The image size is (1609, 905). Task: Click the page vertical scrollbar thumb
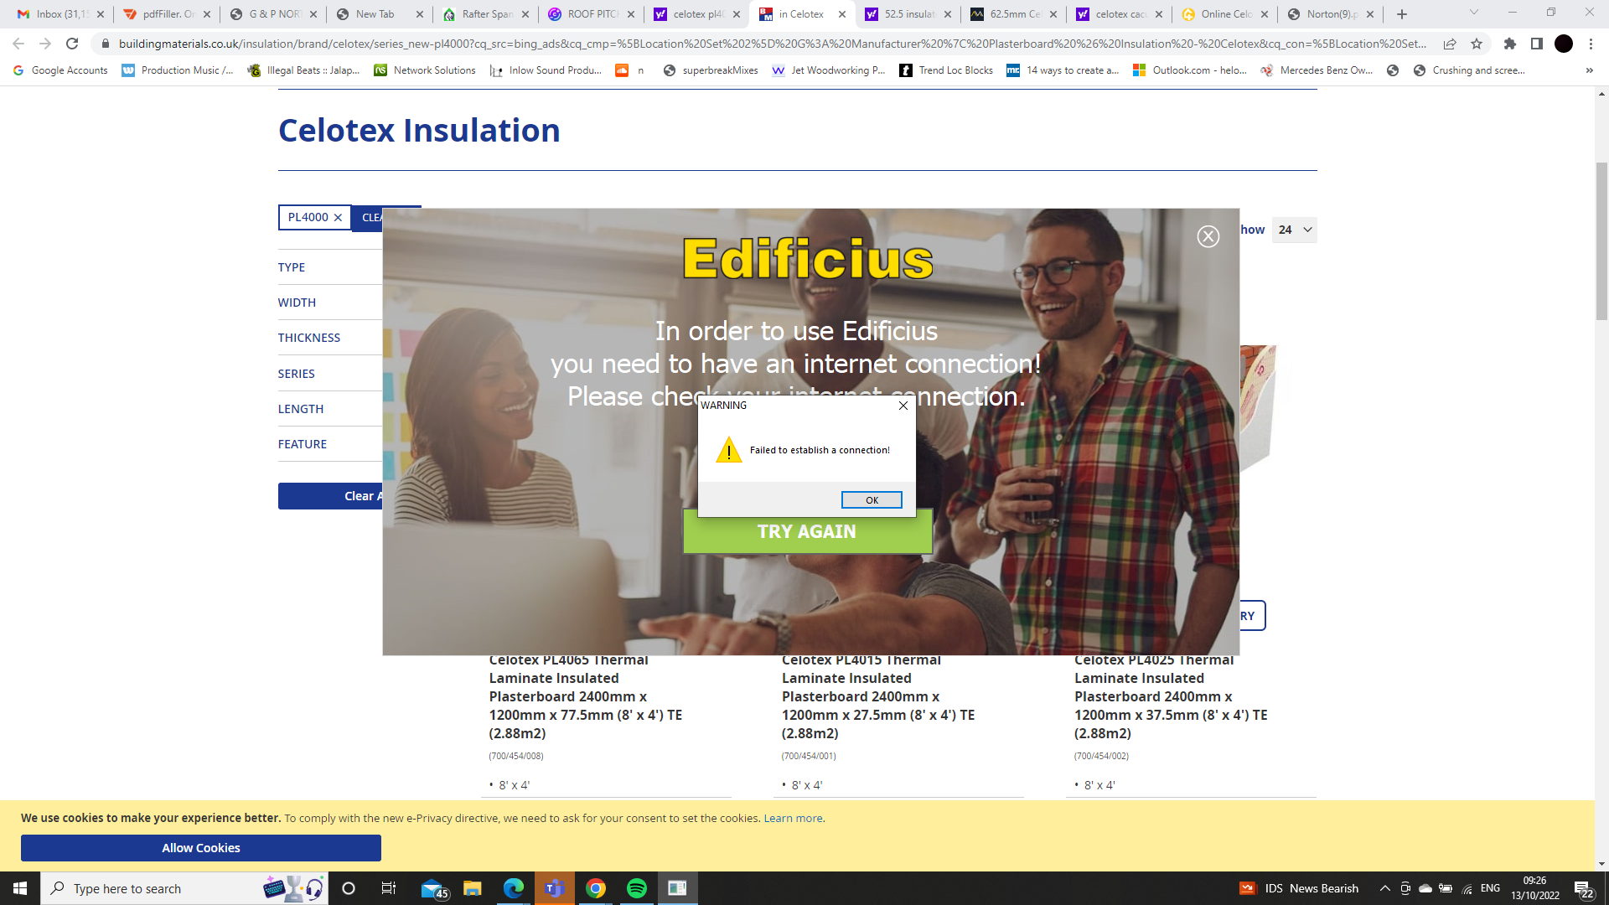tap(1601, 240)
